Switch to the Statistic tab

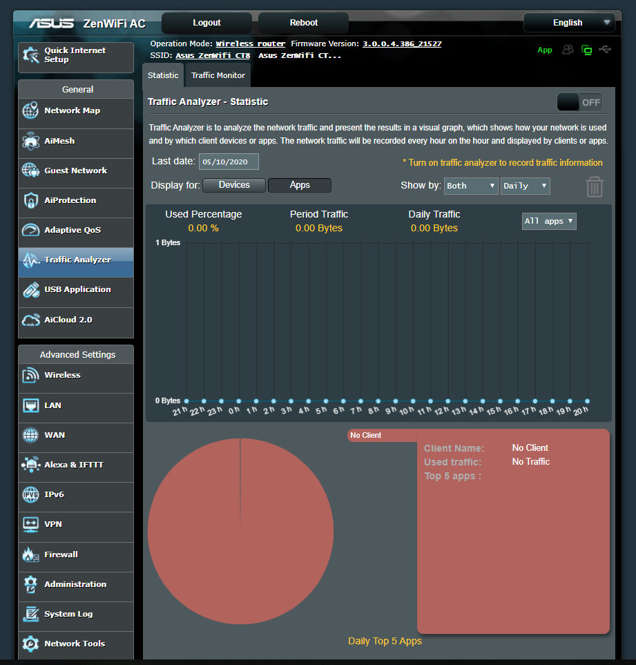point(163,75)
